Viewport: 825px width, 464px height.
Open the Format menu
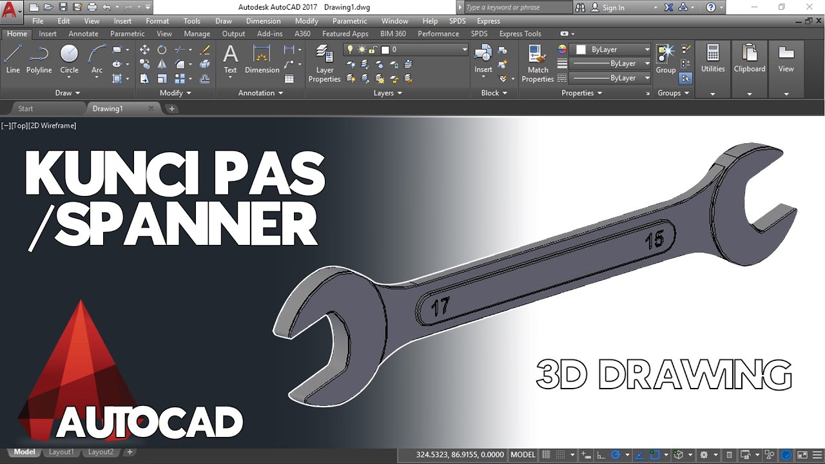click(x=157, y=21)
